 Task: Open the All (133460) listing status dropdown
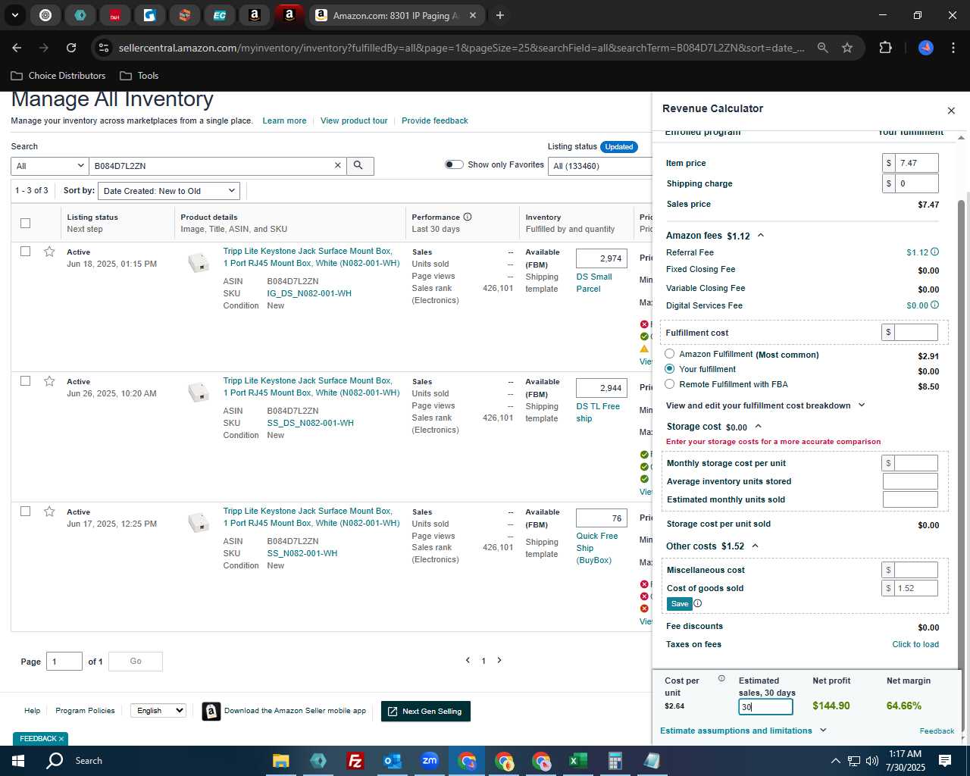(x=600, y=166)
